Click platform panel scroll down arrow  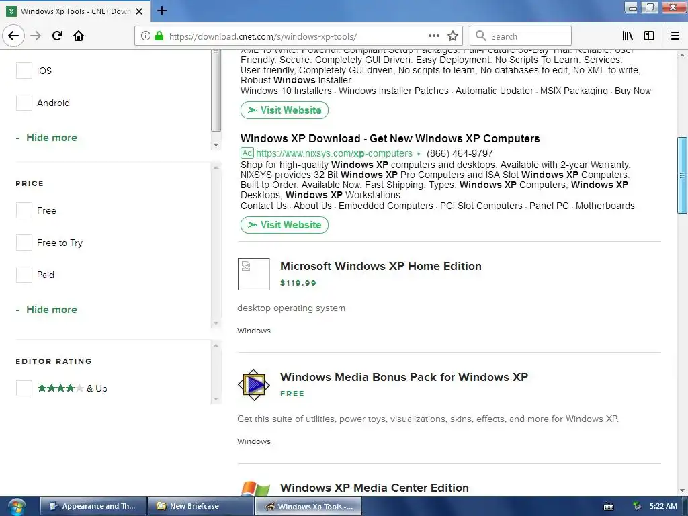pos(216,145)
